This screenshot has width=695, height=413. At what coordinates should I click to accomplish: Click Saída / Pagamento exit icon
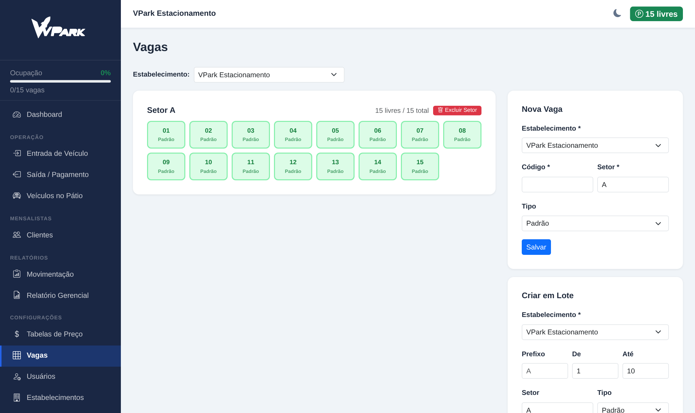(x=17, y=175)
